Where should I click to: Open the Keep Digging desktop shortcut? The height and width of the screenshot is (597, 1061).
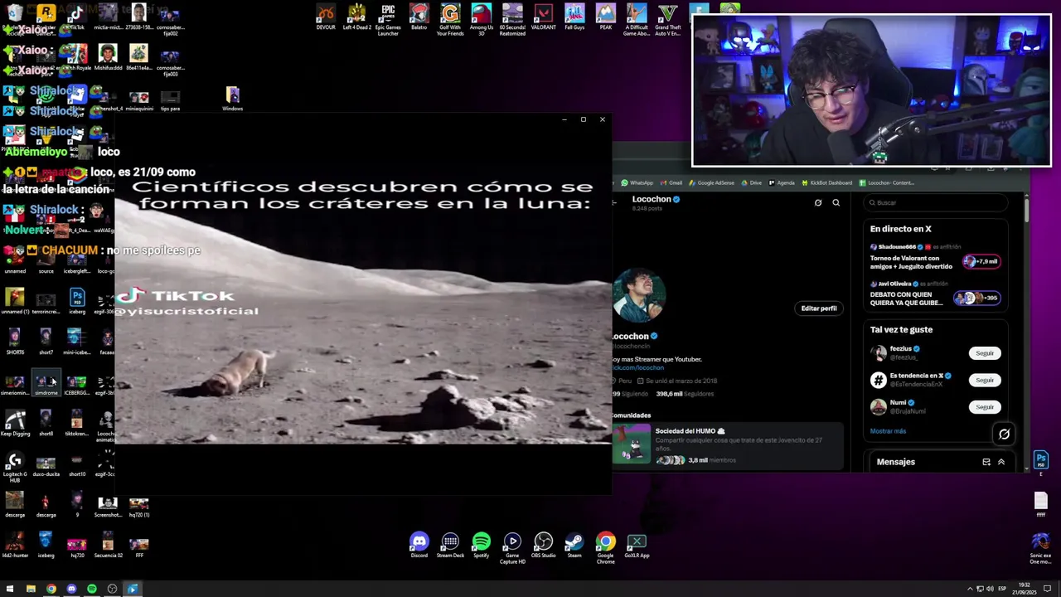pos(15,423)
